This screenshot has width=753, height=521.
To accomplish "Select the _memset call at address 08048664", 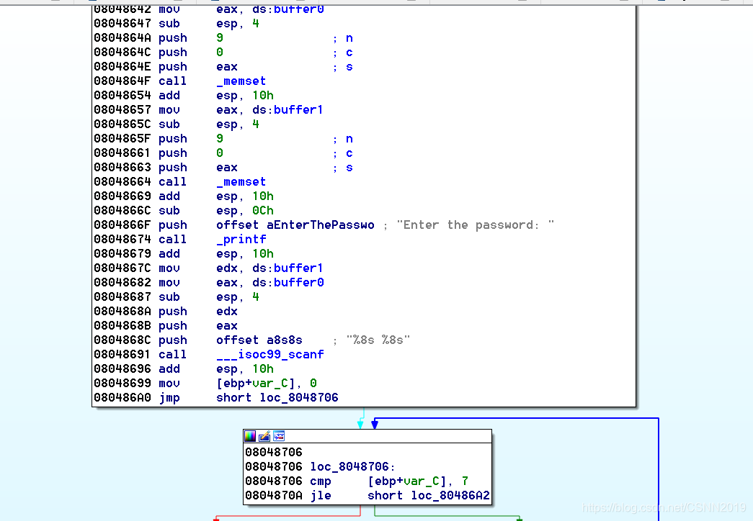I will click(x=241, y=182).
